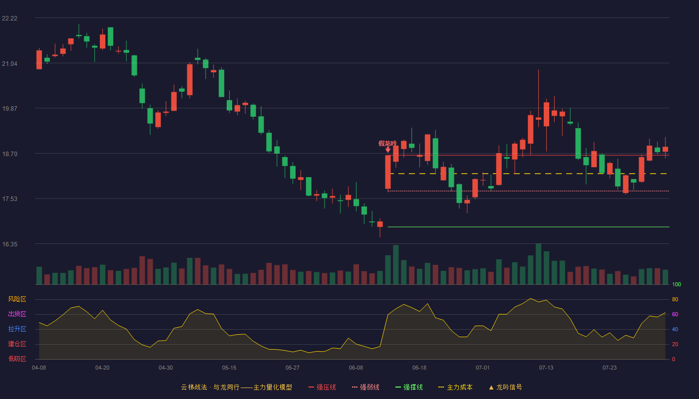Click the 06-08 date label
The image size is (699, 399).
coord(356,368)
